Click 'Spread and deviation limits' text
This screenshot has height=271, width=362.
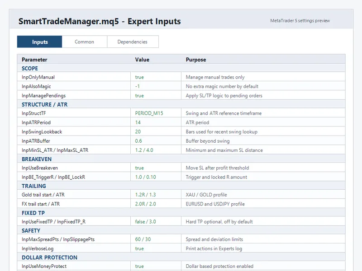pyautogui.click(x=214, y=240)
